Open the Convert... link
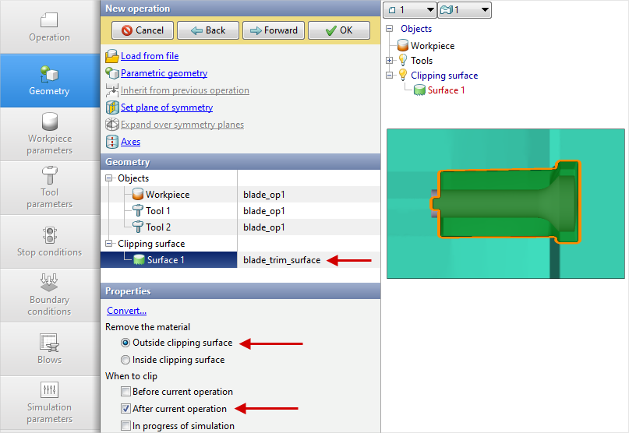Screen dimensions: 629x433 [126, 311]
